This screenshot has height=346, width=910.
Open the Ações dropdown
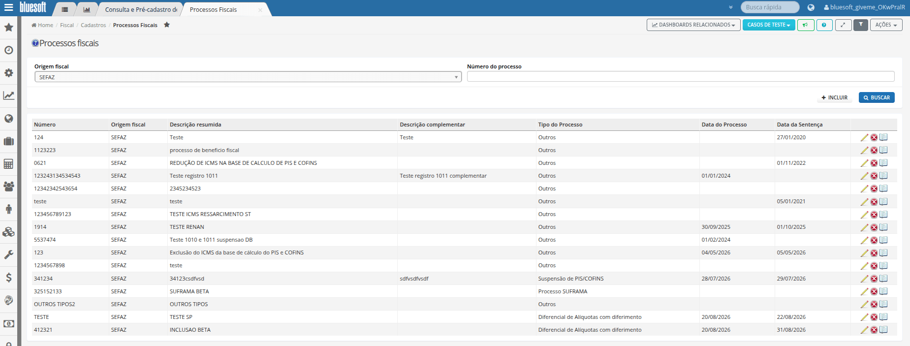pos(886,25)
